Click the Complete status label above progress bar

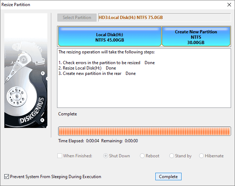pos(67,114)
